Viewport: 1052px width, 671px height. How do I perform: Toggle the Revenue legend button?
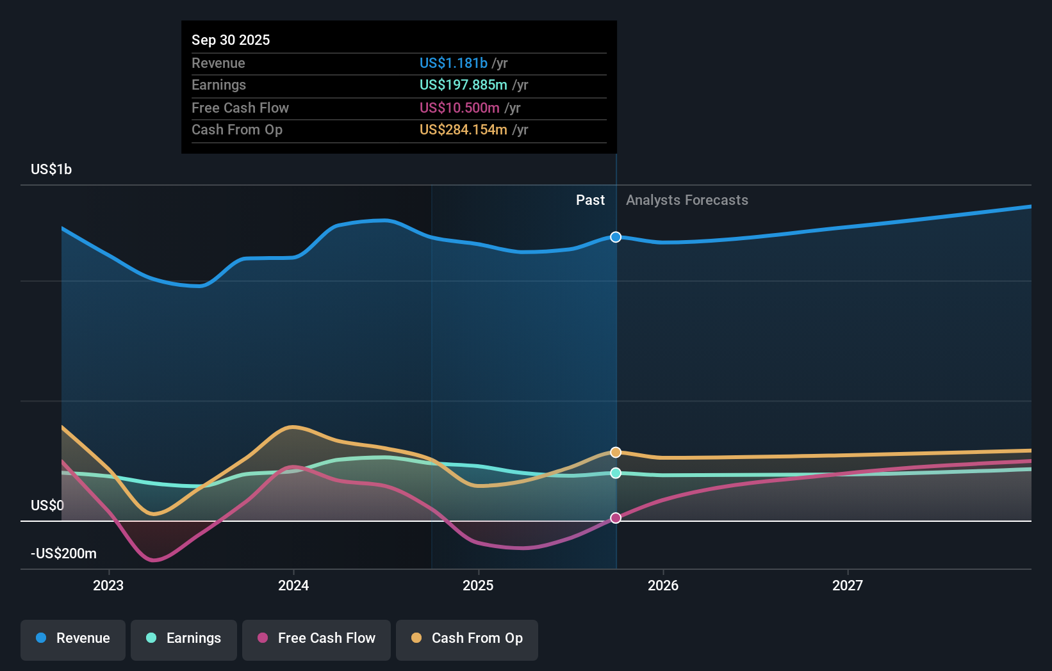73,640
